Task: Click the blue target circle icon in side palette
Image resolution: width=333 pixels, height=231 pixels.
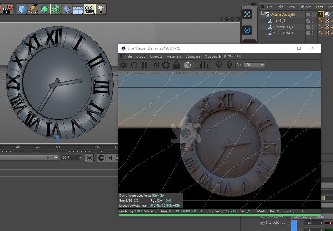Action: pyautogui.click(x=247, y=30)
